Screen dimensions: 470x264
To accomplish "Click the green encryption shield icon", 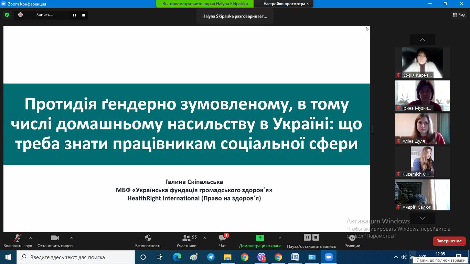I will [x=7, y=15].
